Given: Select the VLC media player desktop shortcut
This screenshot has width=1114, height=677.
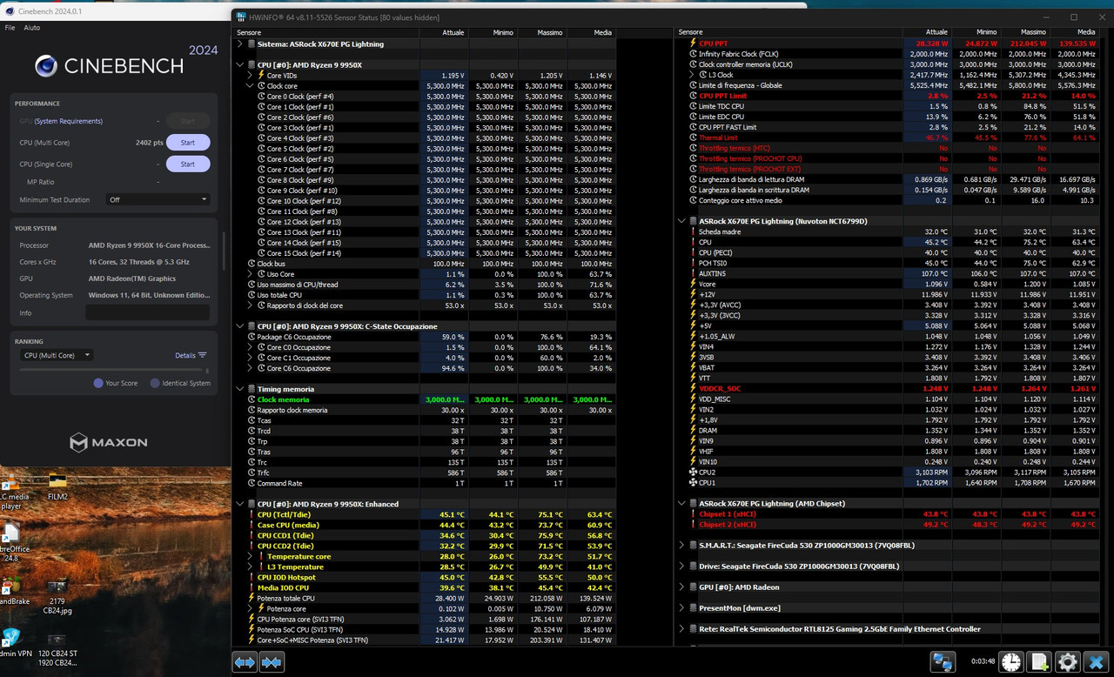Looking at the screenshot, I should point(14,492).
